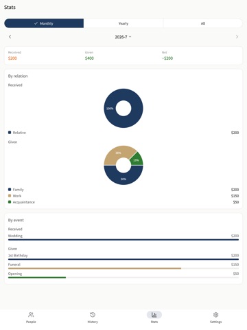Viewport: 247px width, 330px height.
Task: Click the $150 amount beside Work
Action: click(x=235, y=196)
